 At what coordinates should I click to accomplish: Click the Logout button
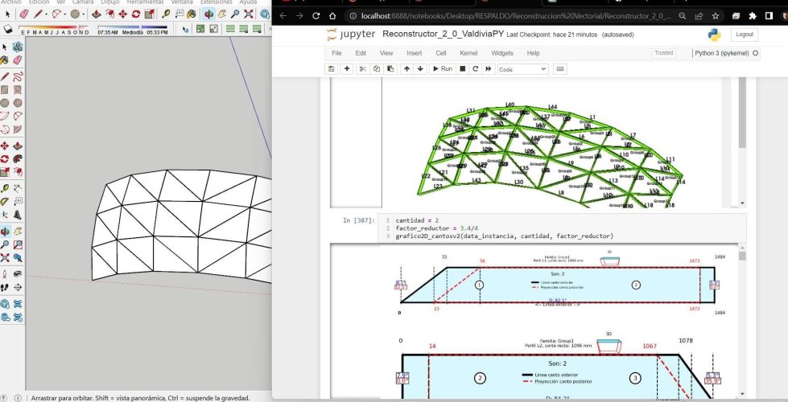pos(744,35)
